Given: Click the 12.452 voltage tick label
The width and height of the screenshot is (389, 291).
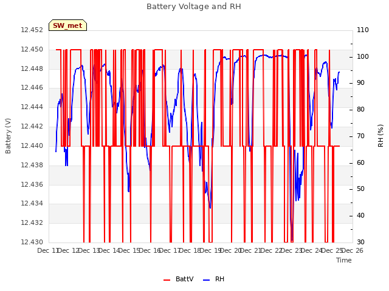Looking at the screenshot, I should click(32, 30).
